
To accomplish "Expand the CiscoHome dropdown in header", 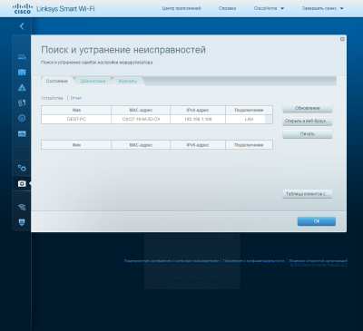I will tap(269, 8).
